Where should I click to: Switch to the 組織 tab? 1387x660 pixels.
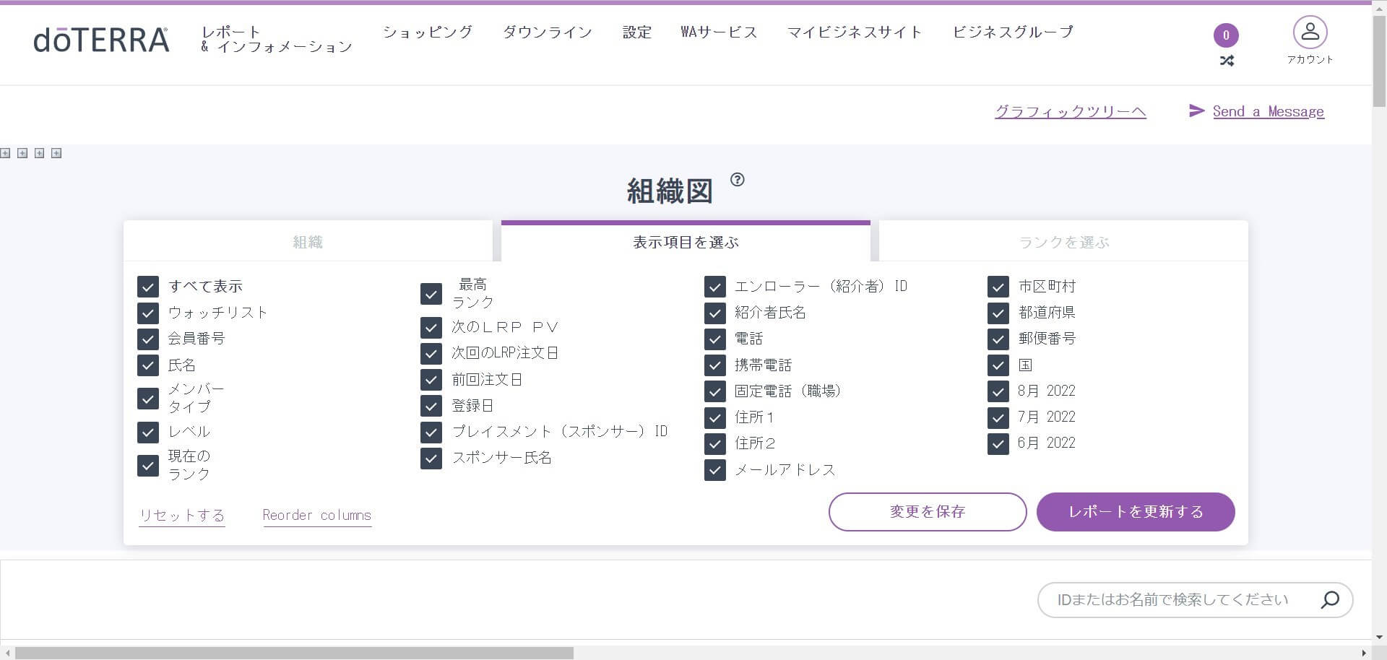coord(308,242)
